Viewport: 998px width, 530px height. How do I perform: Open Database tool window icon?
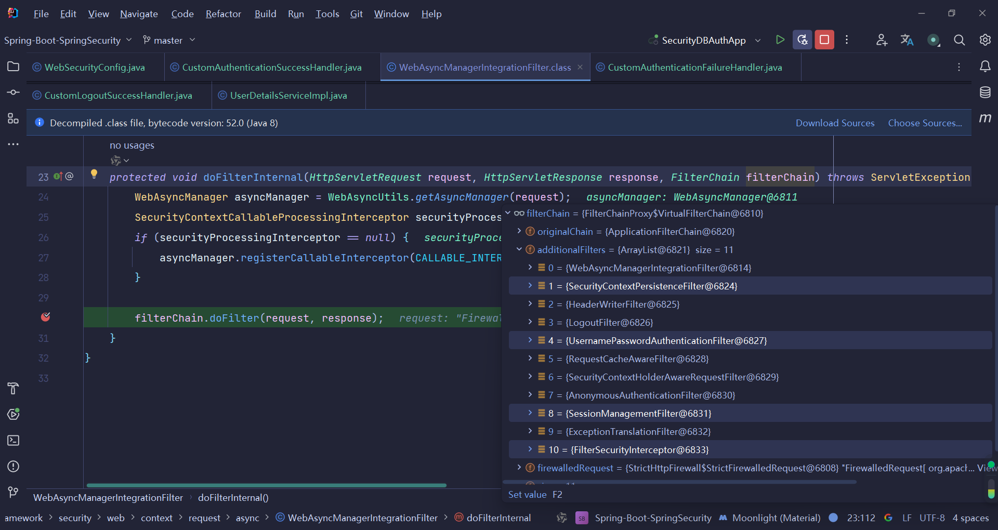(x=985, y=92)
